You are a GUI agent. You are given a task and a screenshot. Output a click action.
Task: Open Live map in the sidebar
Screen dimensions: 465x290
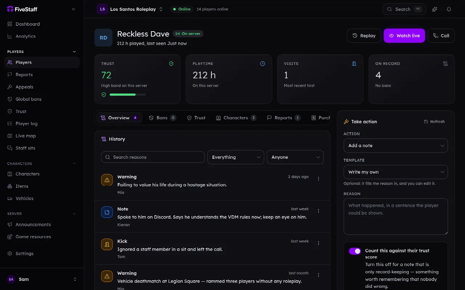[42, 136]
